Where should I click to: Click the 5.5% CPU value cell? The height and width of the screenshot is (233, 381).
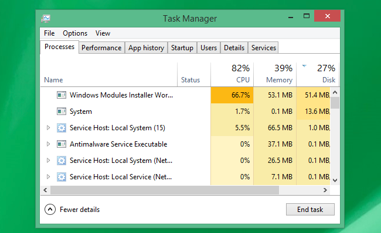pyautogui.click(x=232, y=128)
